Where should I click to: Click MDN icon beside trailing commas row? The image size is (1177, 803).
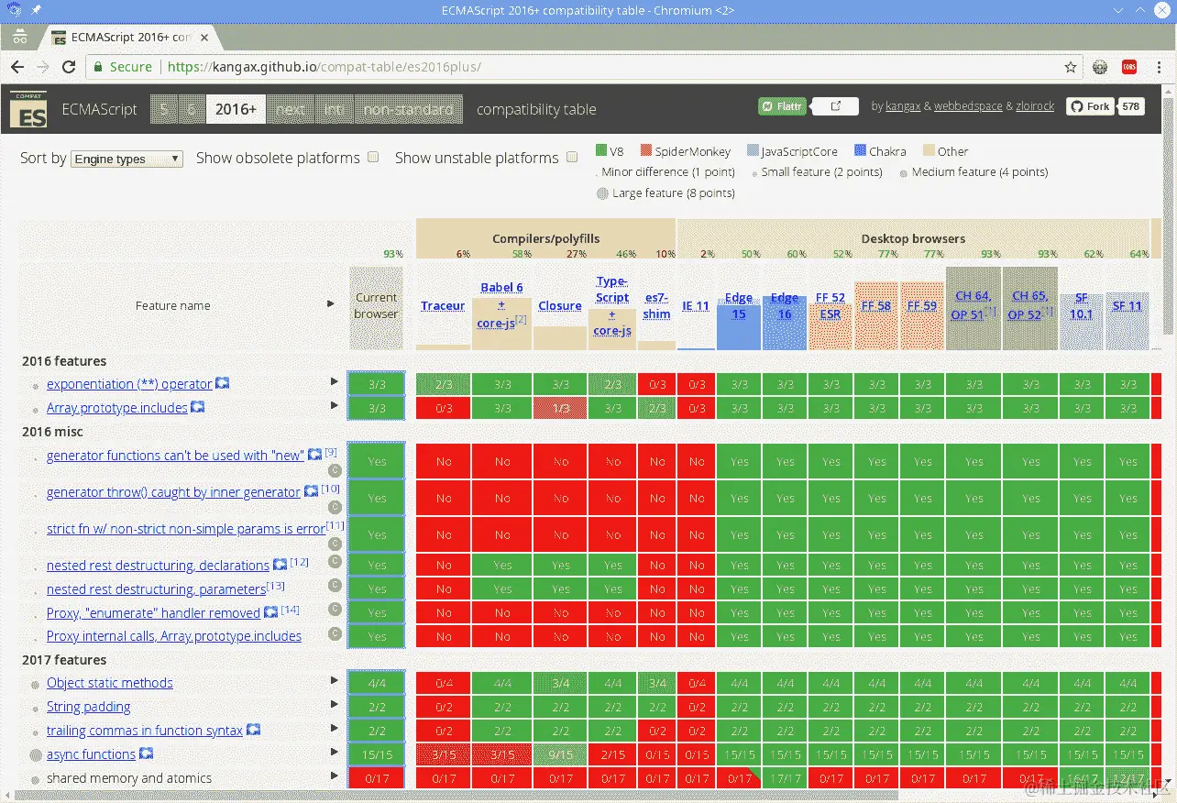tap(254, 730)
